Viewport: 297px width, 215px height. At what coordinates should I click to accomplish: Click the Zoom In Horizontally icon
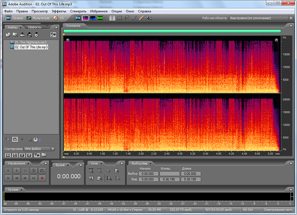92,171
